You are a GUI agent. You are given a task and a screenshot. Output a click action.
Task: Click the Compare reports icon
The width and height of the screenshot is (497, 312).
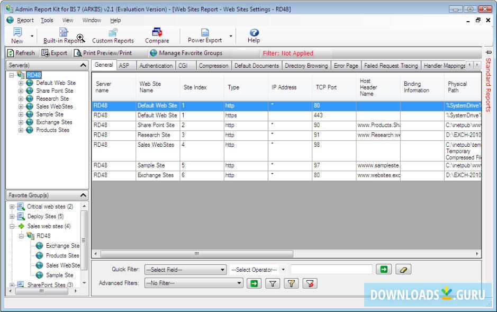(157, 33)
